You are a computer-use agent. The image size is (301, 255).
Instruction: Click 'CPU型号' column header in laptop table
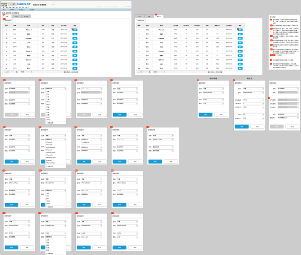(x=197, y=25)
